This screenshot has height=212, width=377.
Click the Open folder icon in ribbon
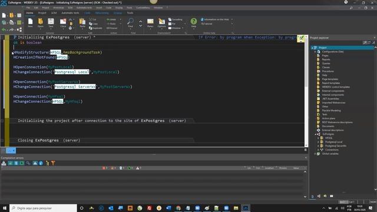pos(41,22)
